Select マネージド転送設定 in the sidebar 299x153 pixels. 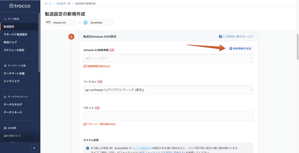coord(15,34)
